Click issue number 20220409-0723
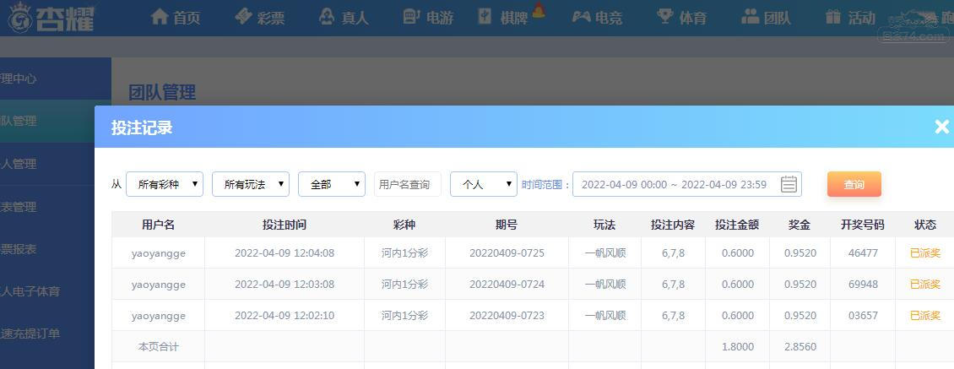The width and height of the screenshot is (954, 369). [507, 316]
